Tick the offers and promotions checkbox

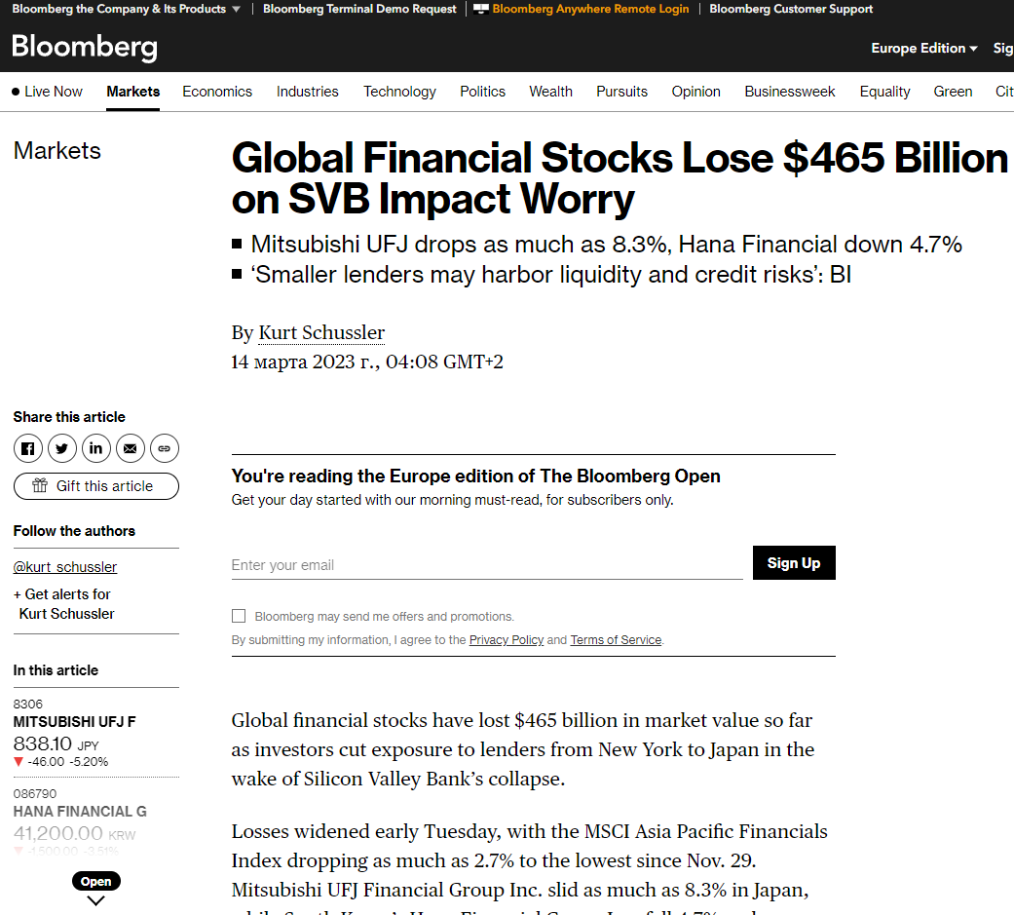tap(239, 616)
